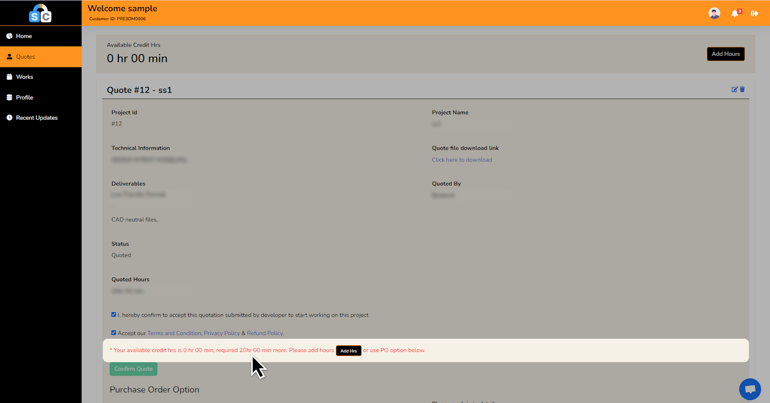
Task: Click the Deliverables label
Action: pos(128,184)
